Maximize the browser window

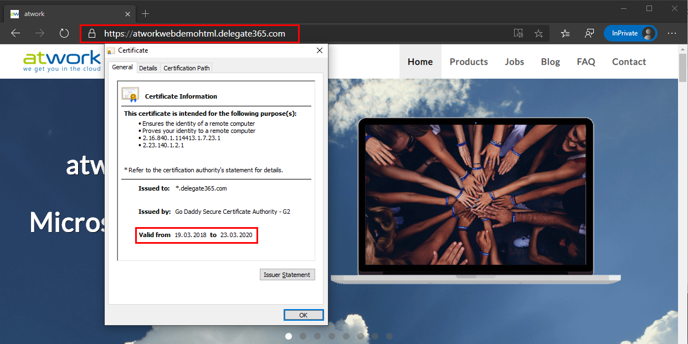pyautogui.click(x=649, y=8)
